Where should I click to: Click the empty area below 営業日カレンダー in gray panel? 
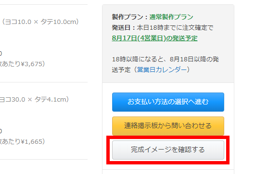pos(168,78)
